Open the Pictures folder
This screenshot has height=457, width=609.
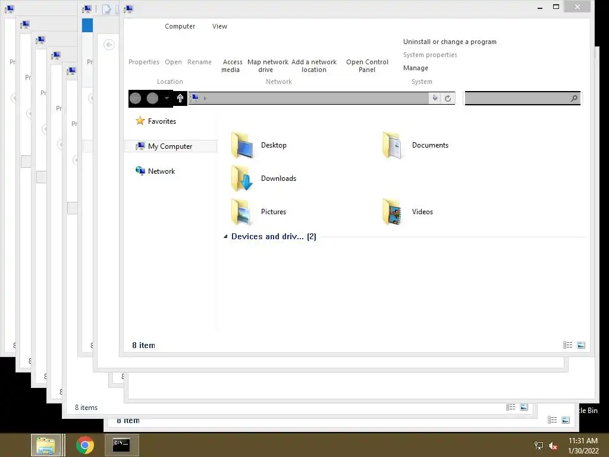click(259, 212)
